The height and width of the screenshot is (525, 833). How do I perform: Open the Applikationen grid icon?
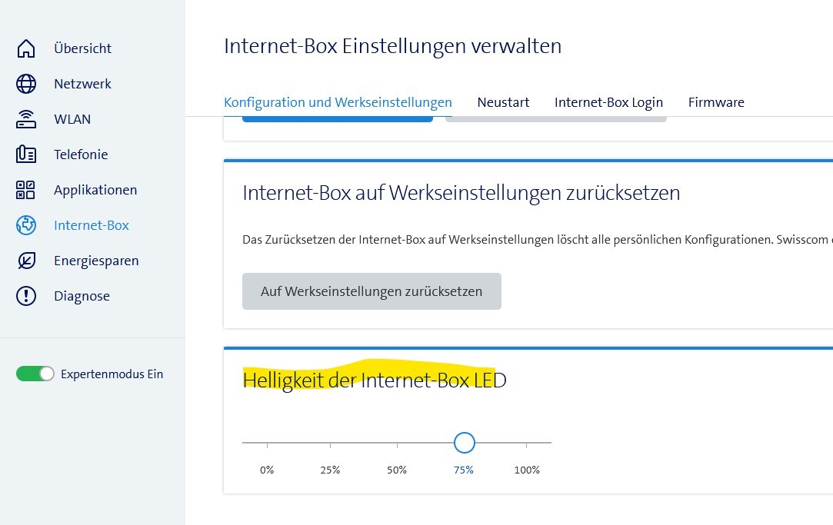(26, 190)
